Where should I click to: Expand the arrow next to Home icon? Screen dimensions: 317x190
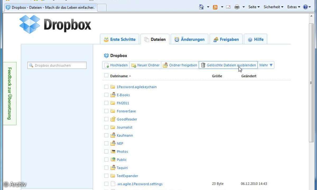[208, 7]
